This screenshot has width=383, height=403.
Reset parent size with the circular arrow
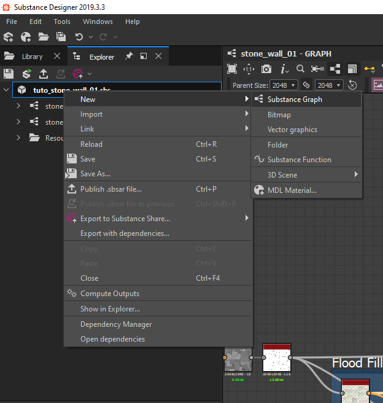(352, 85)
